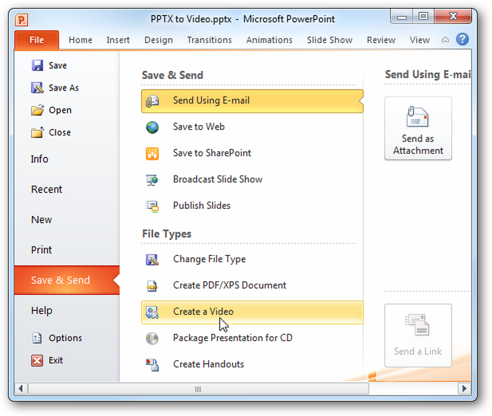This screenshot has height=416, width=492.
Task: Select the Save & Send sidebar item
Action: coord(67,280)
